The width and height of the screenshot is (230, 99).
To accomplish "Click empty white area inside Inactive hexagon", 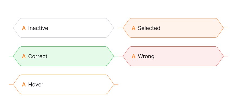I will [x=79, y=28].
